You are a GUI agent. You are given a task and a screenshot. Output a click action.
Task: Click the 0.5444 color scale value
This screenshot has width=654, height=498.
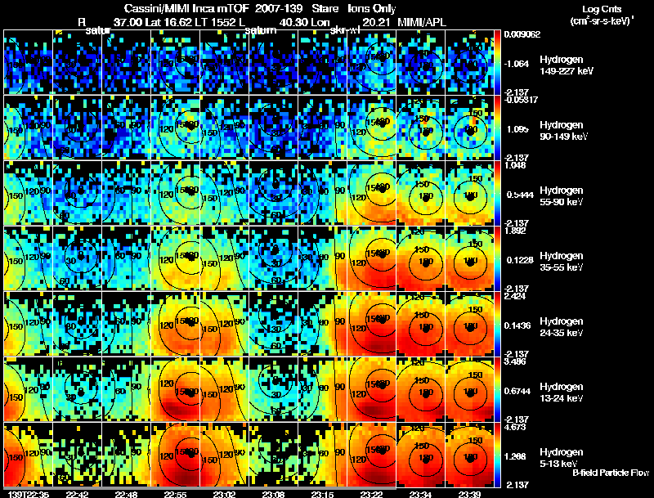[520, 195]
